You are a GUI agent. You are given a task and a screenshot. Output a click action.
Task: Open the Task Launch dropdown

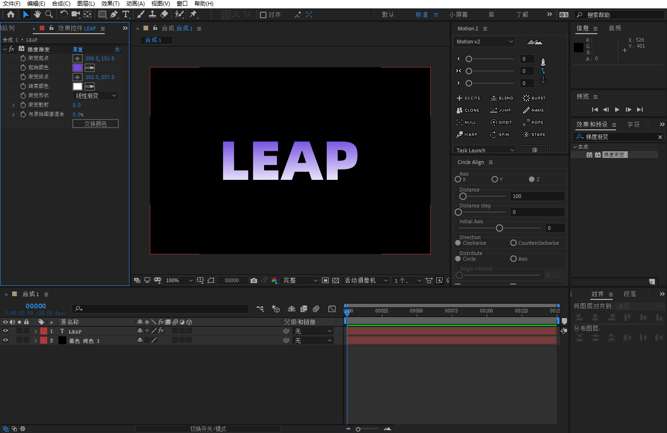click(x=485, y=150)
